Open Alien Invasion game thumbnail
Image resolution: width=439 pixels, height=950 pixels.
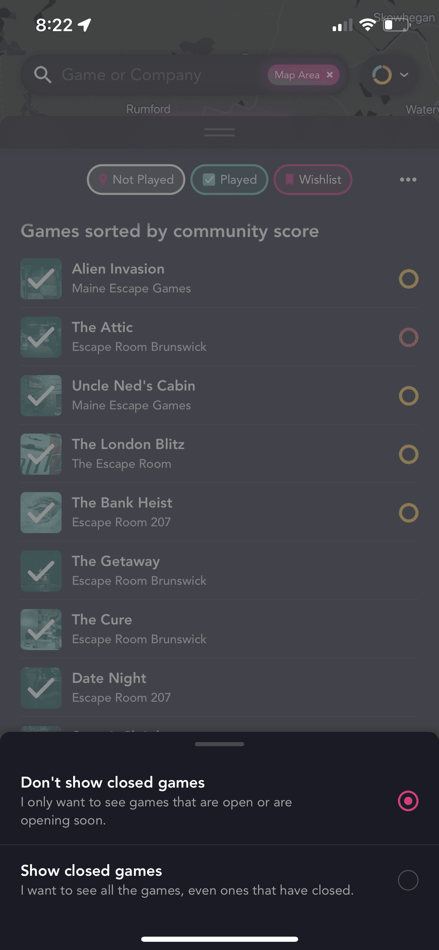pos(41,278)
